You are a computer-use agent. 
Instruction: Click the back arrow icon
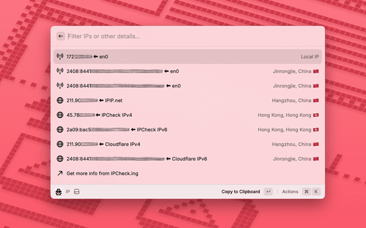pos(61,36)
